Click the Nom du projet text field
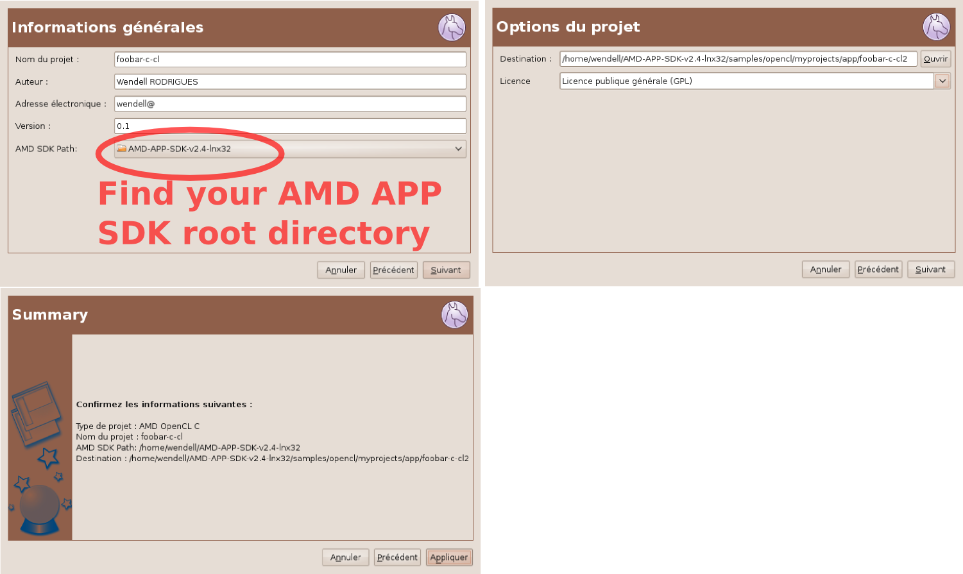Screen dimensions: 963x574 click(x=289, y=59)
